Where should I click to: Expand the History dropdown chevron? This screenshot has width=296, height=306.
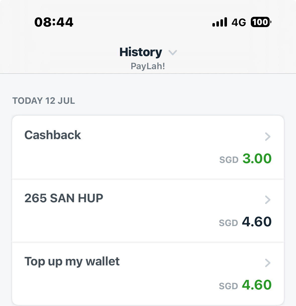pyautogui.click(x=173, y=53)
